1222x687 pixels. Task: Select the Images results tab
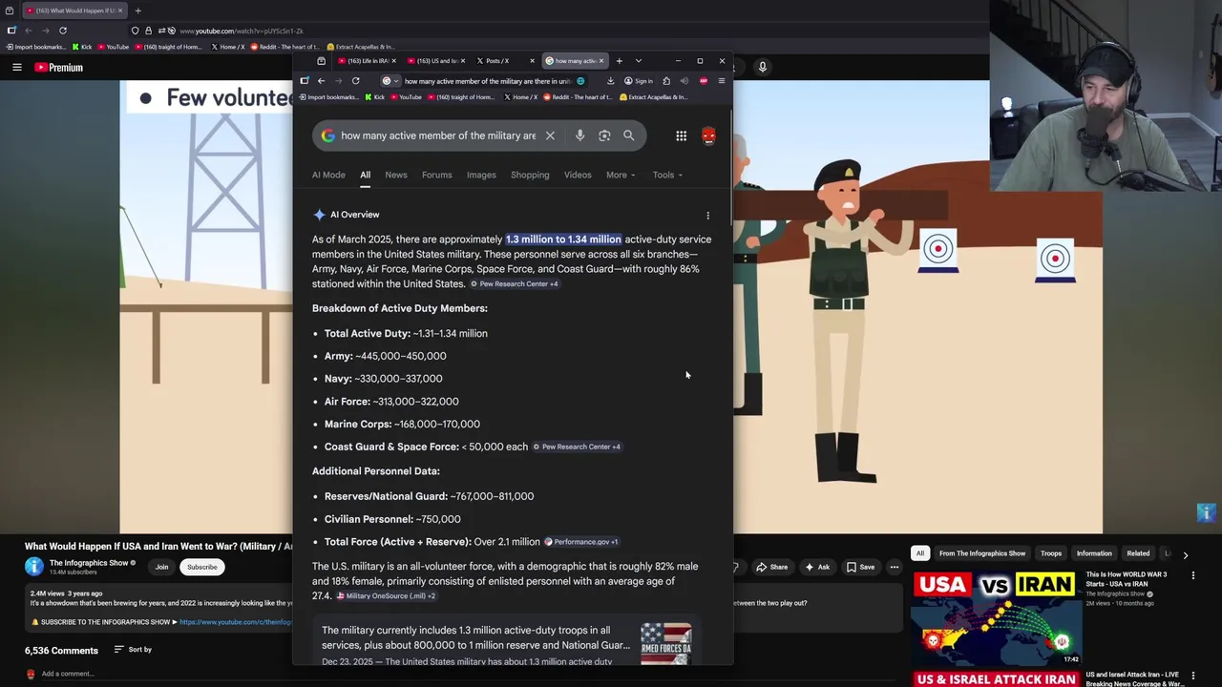(x=481, y=175)
